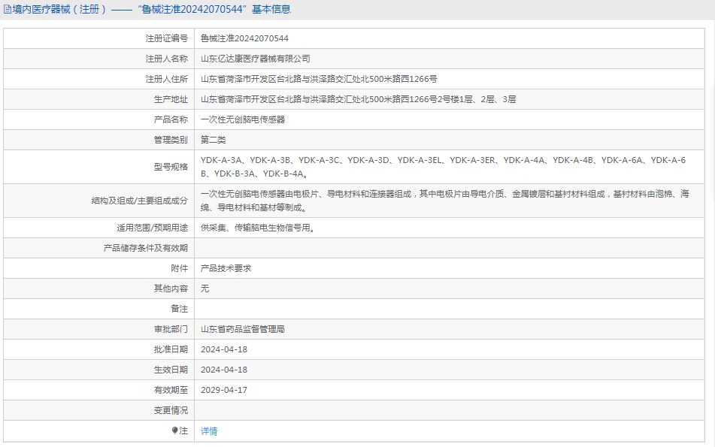Click the 批准日期 label

pos(171,349)
